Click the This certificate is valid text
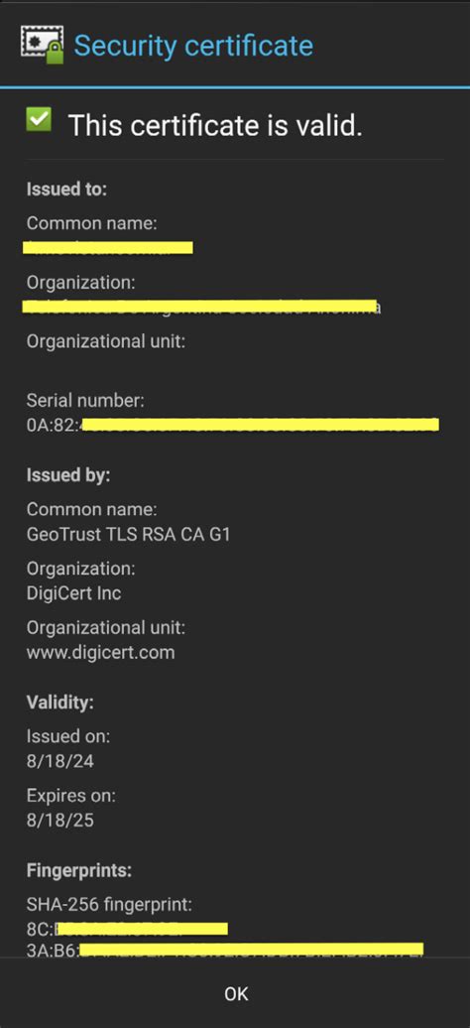The width and height of the screenshot is (470, 1028). pyautogui.click(x=215, y=125)
